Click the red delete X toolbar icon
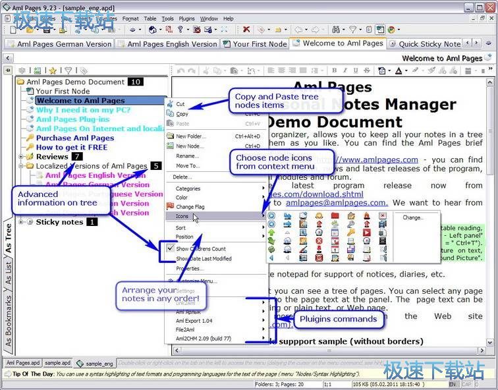Screen dimensions: 498x390 246,30
